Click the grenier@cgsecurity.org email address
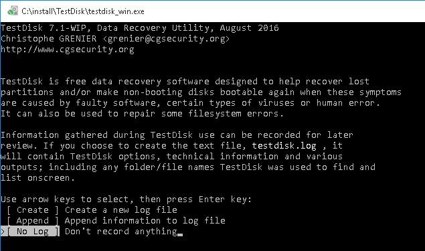This screenshot has height=251, width=425. pos(166,39)
